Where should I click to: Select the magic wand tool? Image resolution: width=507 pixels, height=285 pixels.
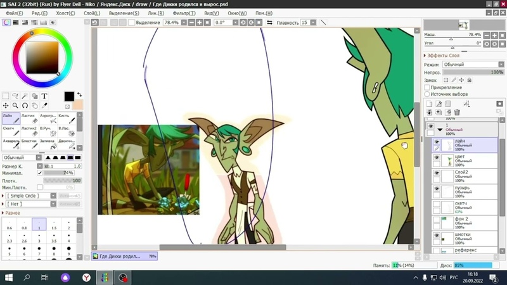[x=25, y=96]
